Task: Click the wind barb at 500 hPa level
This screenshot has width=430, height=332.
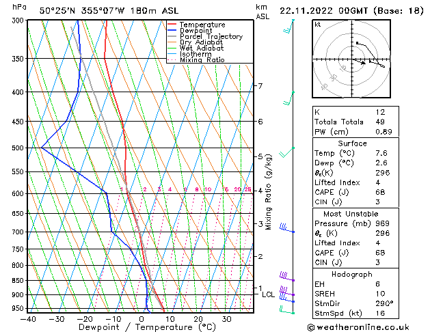Action: (x=289, y=152)
